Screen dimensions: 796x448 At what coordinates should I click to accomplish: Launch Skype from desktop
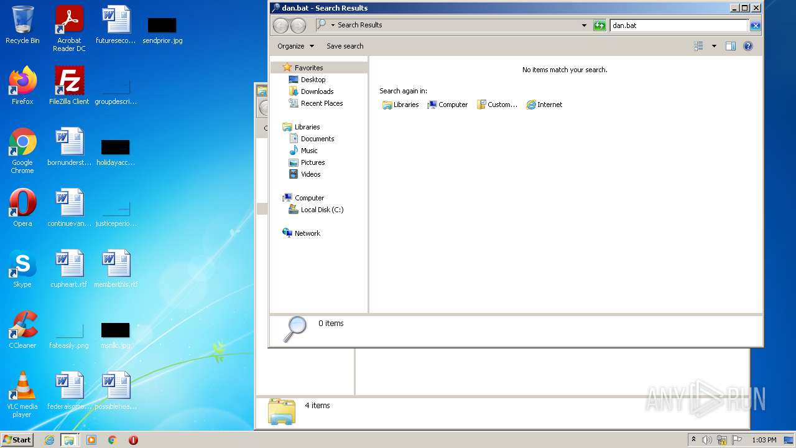22,269
